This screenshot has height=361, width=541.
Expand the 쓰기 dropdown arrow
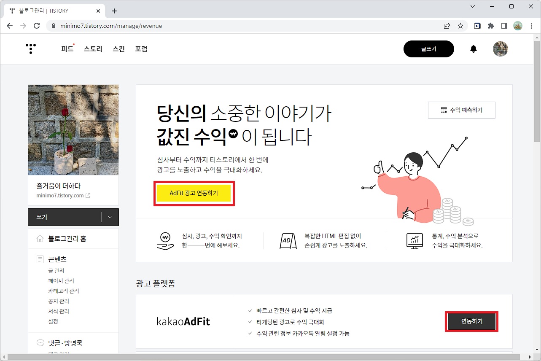pos(110,217)
